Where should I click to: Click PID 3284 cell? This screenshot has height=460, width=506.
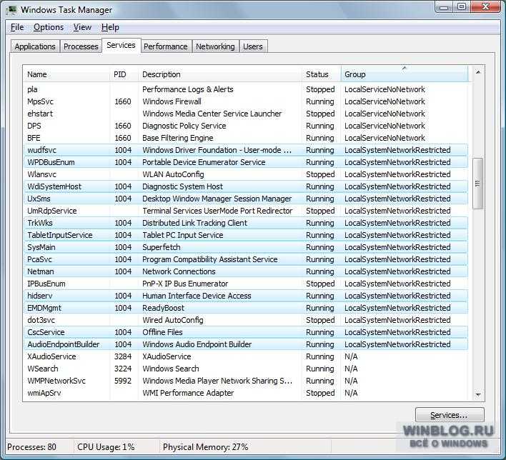(x=123, y=356)
